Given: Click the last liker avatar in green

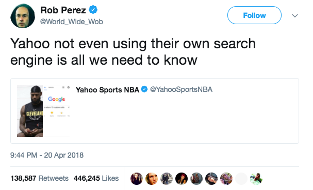Looking at the screenshot, I should point(256,179).
